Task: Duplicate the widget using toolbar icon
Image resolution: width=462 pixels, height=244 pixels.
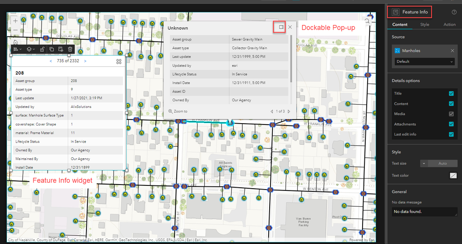Action: (51, 49)
